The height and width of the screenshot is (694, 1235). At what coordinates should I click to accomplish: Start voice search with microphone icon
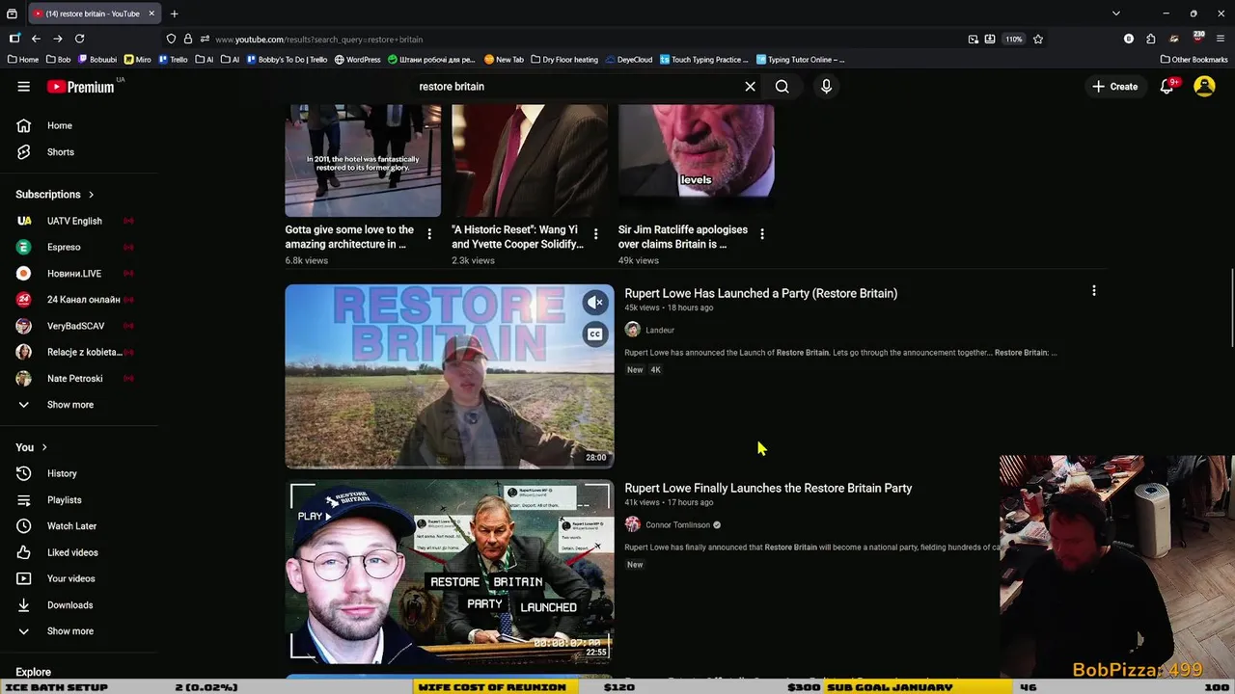(826, 87)
